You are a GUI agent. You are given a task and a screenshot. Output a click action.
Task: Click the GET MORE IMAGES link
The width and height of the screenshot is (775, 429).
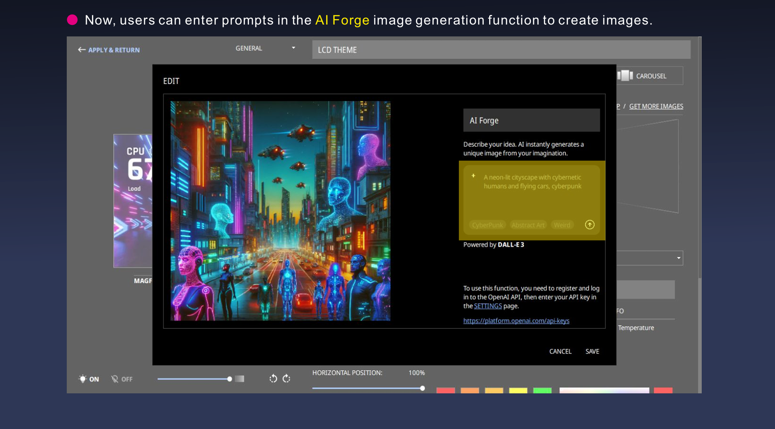[656, 106]
